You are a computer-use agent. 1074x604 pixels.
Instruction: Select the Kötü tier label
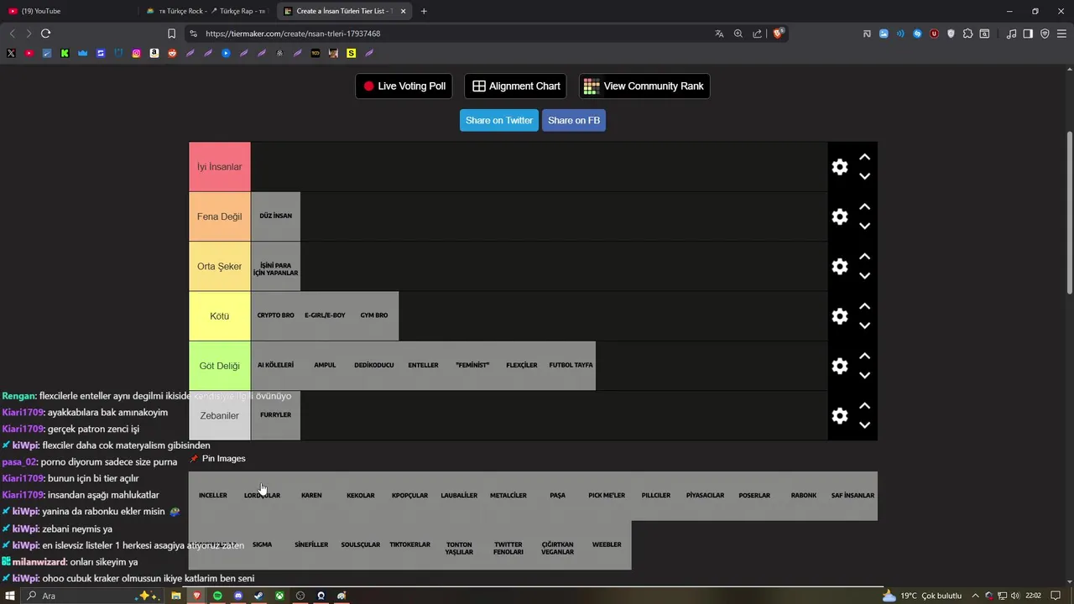(x=220, y=316)
